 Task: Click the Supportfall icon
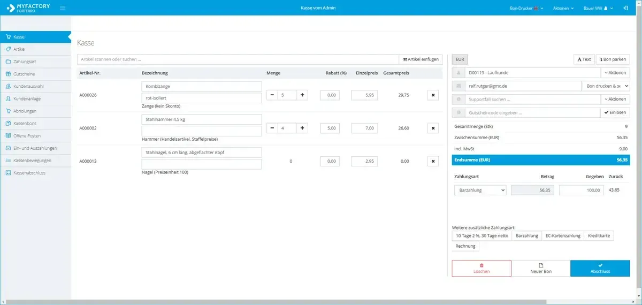click(458, 99)
